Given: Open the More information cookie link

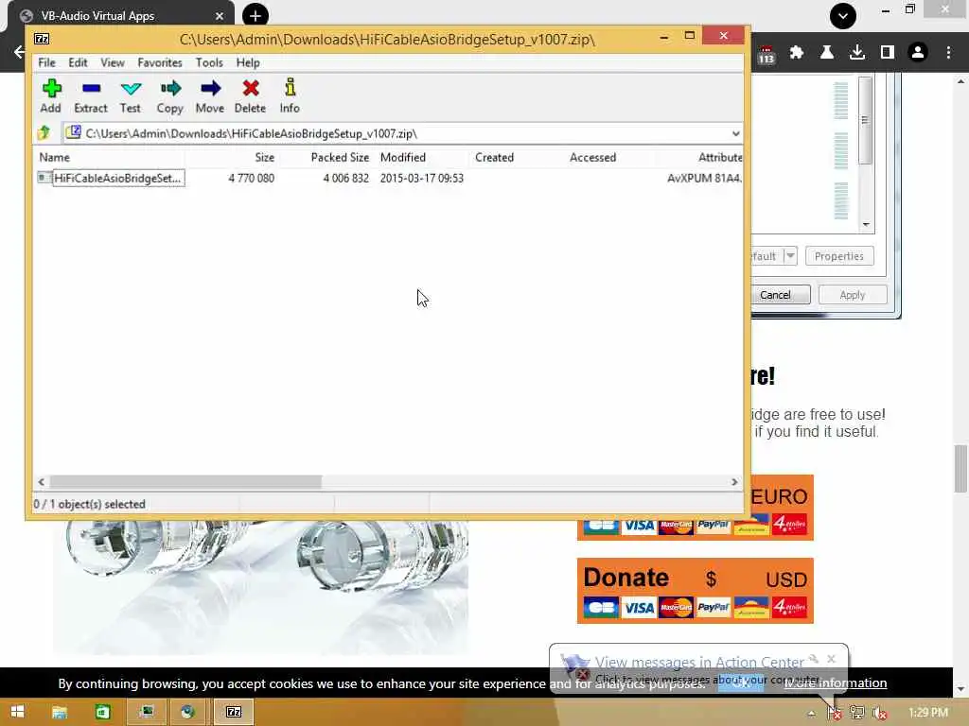Looking at the screenshot, I should click(836, 683).
